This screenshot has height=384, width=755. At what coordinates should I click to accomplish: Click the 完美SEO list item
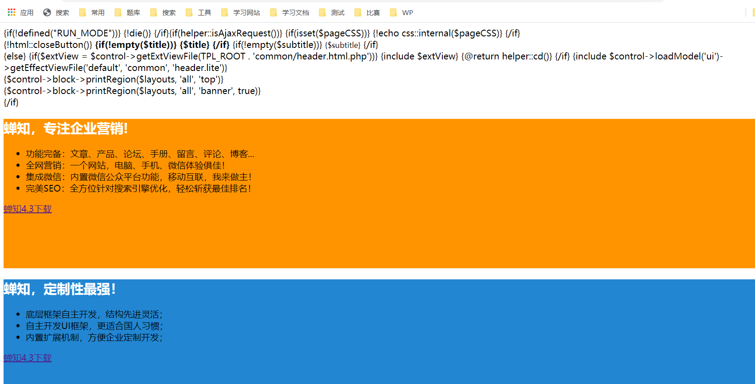139,188
